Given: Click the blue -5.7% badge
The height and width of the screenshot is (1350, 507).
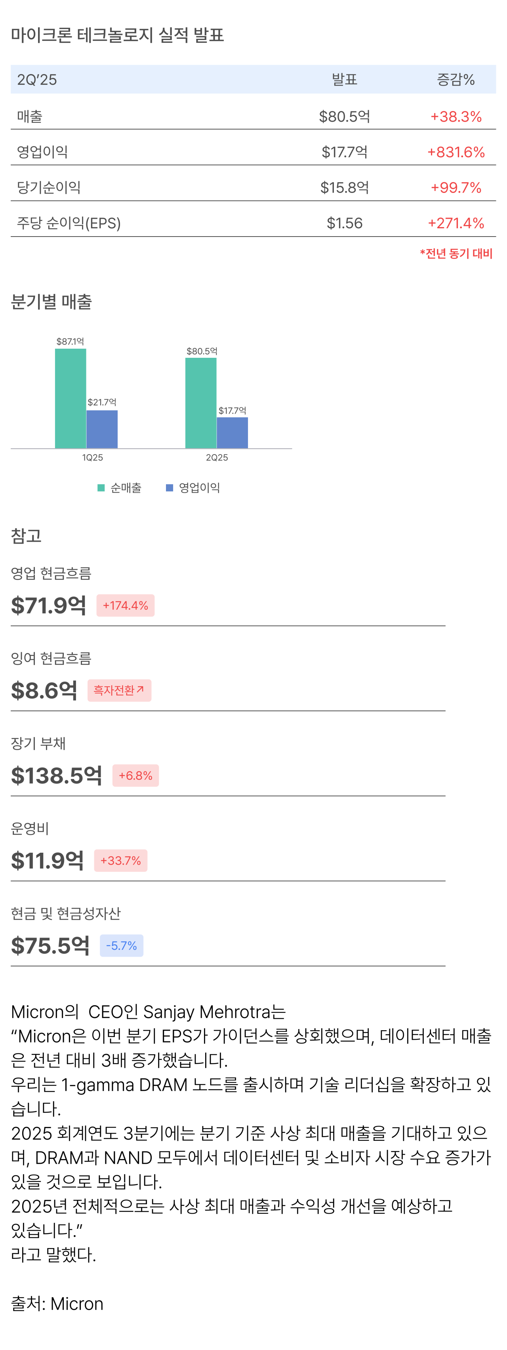Looking at the screenshot, I should pyautogui.click(x=121, y=945).
